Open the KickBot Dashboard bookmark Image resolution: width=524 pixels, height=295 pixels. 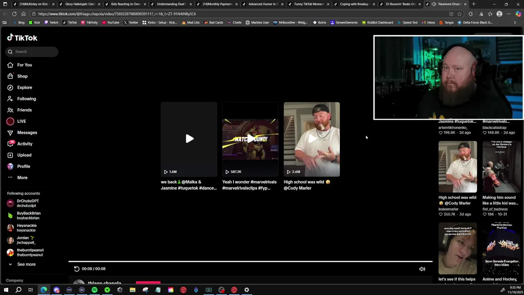click(x=377, y=23)
